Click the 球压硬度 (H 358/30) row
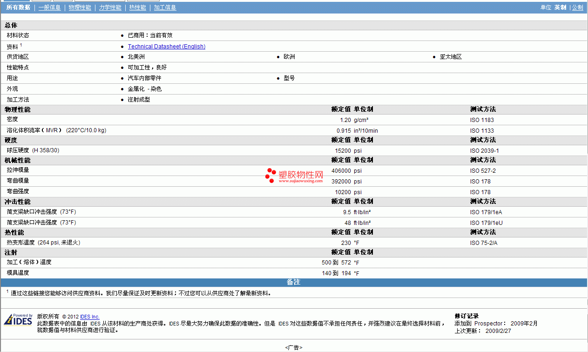Screen dimensions: 588x352 pyautogui.click(x=33, y=150)
